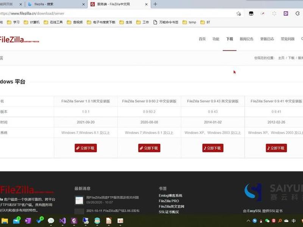Close the filezilla - 搜索 tab
The height and width of the screenshot is (227, 303).
(x=83, y=4)
